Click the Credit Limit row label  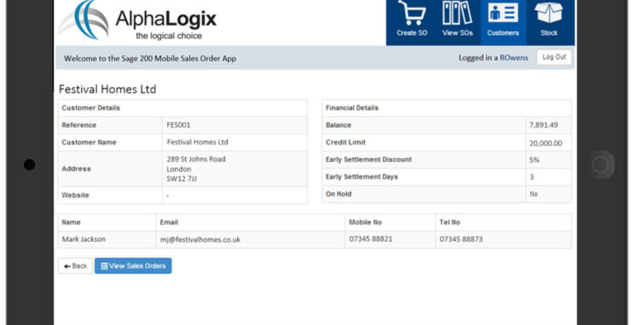click(x=345, y=142)
